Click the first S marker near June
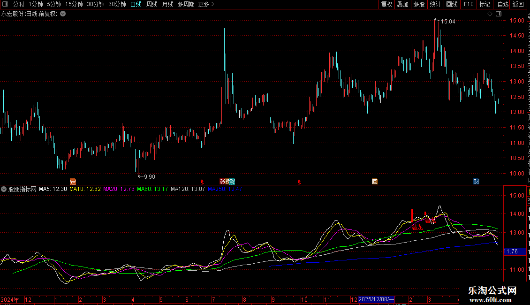 tap(202, 182)
